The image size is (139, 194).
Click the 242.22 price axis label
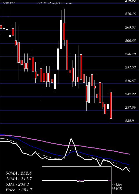coord(130,94)
